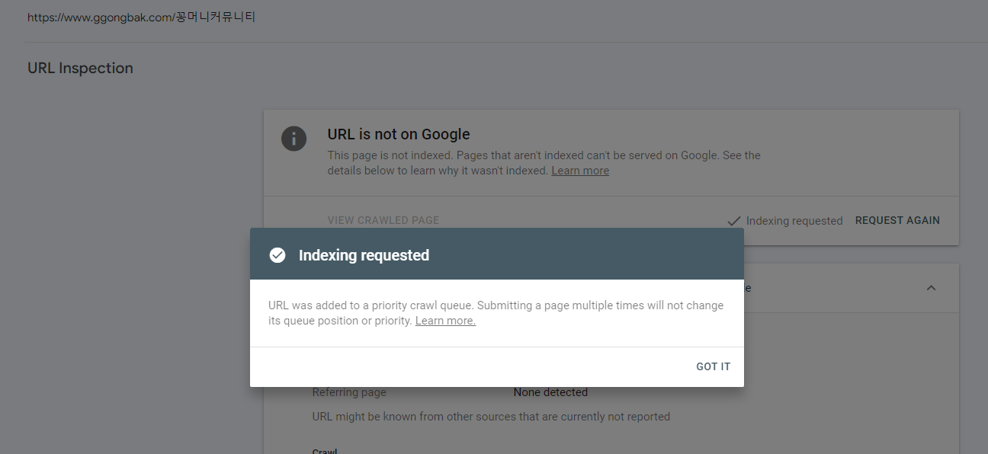Click the "Crawl" section label

(325, 450)
